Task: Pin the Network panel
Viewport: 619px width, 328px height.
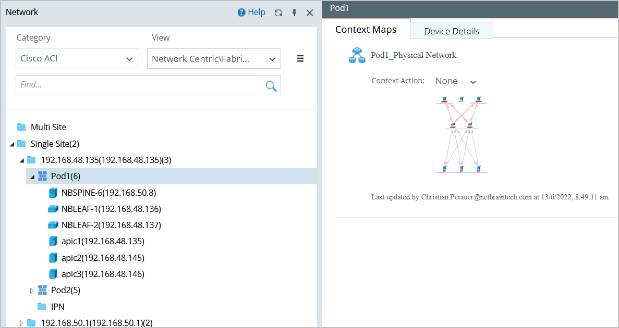Action: pyautogui.click(x=294, y=13)
